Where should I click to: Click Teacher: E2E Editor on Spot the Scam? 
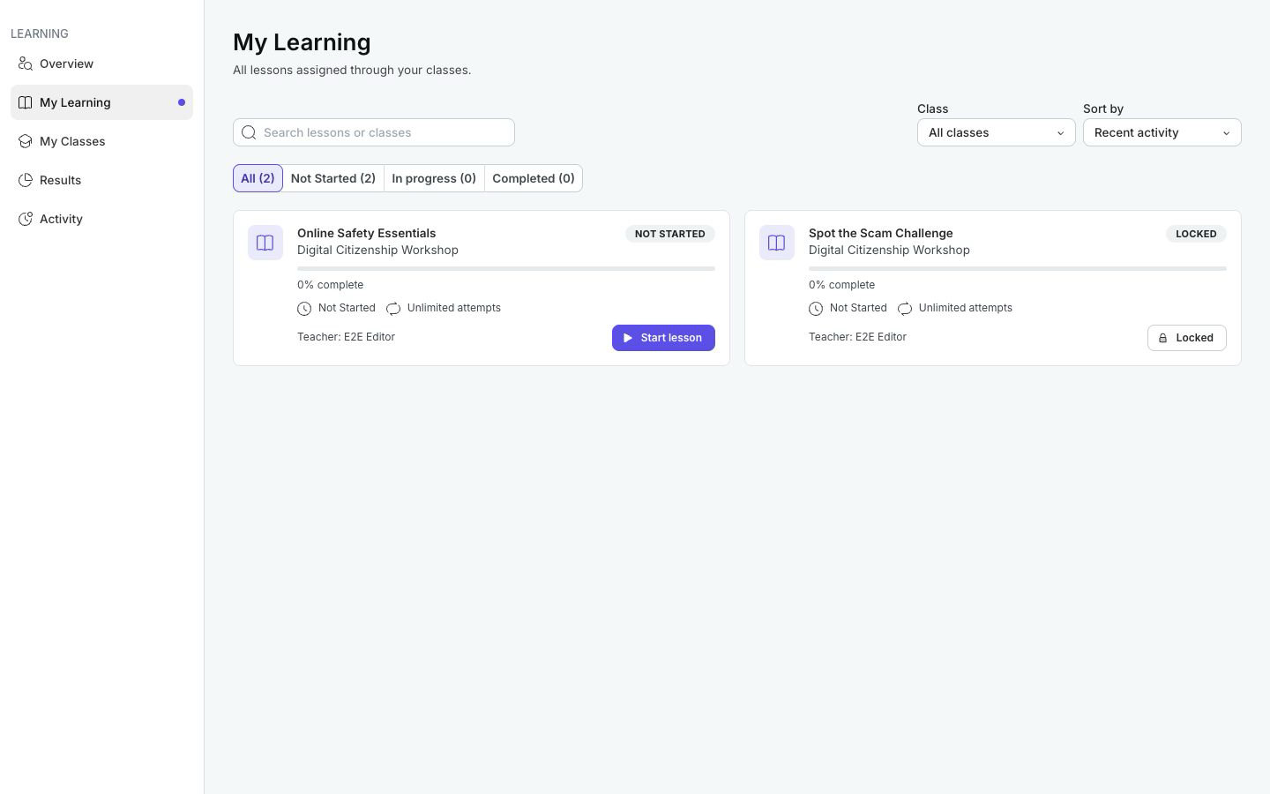(x=857, y=337)
